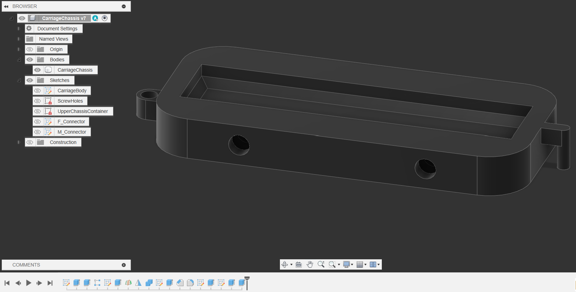Select the Fillet feature in timeline
Viewport: 576px width, 292px height.
point(190,283)
